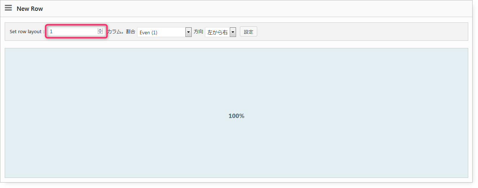Click the カラム。割合 label text
The width and height of the screenshot is (478, 188).
click(x=121, y=32)
